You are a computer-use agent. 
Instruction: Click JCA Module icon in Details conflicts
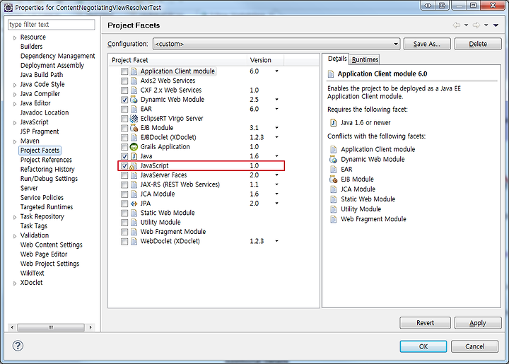(333, 189)
